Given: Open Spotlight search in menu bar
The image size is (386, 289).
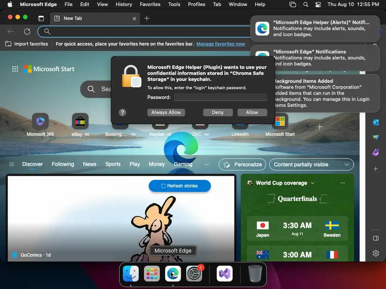Looking at the screenshot, I should pyautogui.click(x=305, y=4).
